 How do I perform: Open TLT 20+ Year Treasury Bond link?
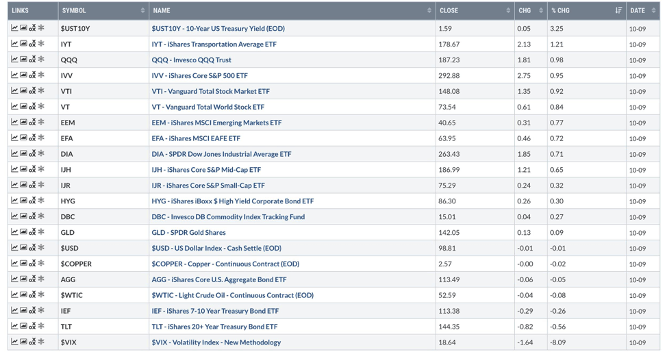[x=214, y=327]
